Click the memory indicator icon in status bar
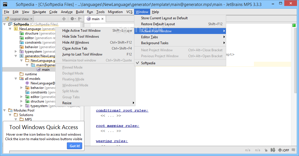Image resolution: width=299 pixels, height=156 pixels. point(273,150)
